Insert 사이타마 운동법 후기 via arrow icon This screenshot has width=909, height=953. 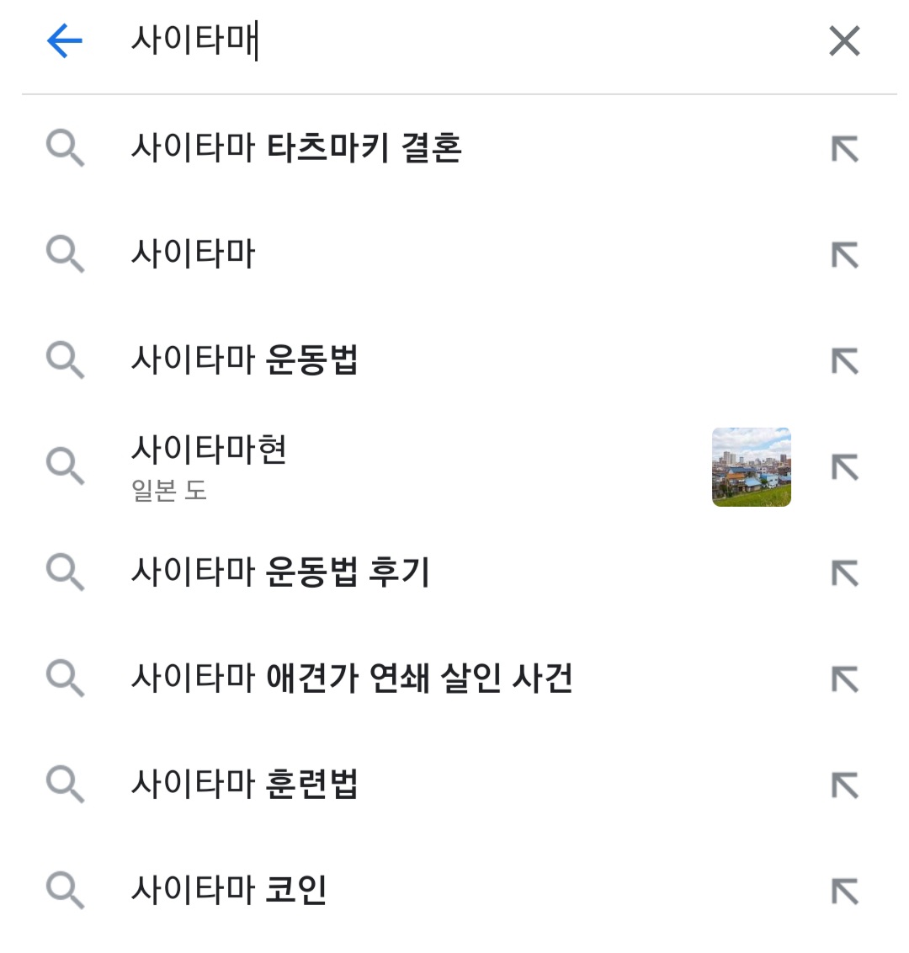pos(844,573)
